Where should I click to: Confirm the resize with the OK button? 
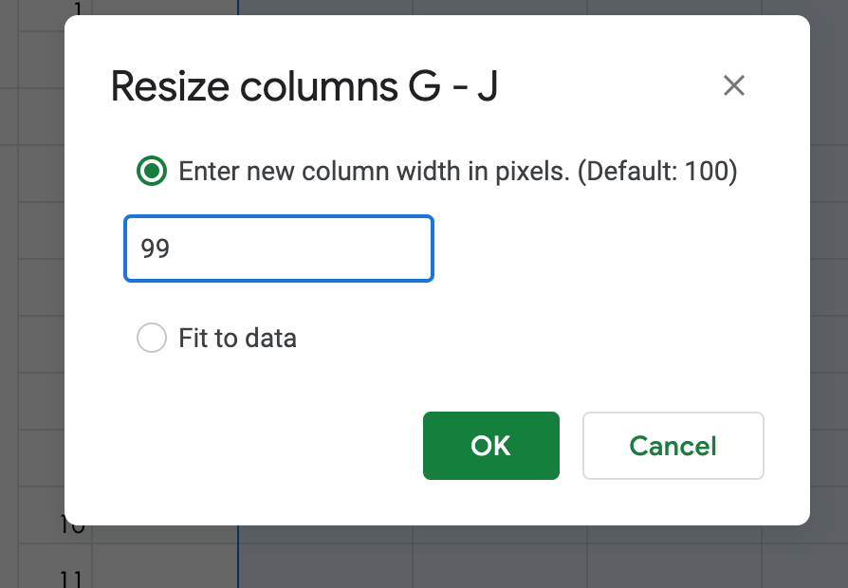[490, 446]
